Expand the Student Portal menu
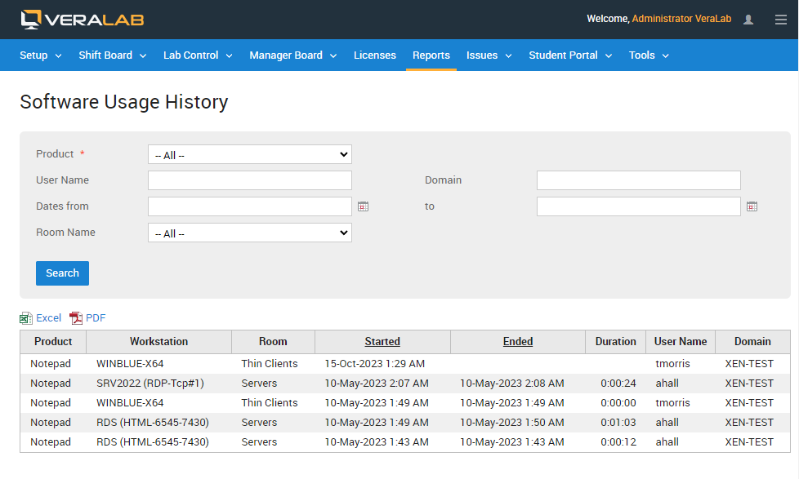 570,55
